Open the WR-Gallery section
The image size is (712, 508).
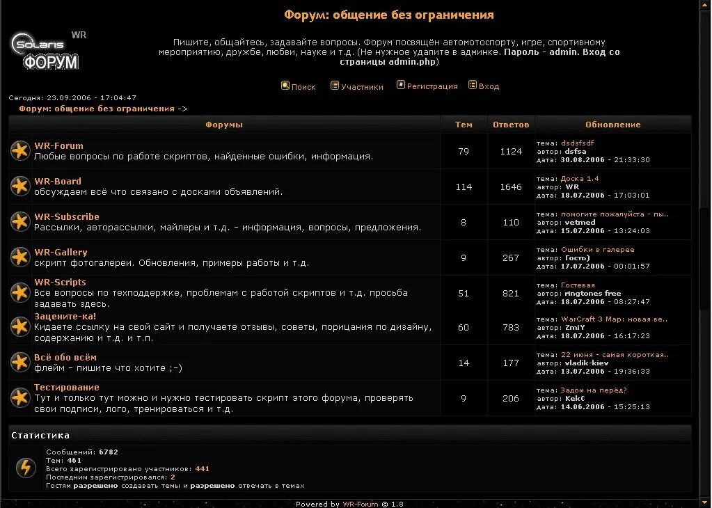pos(61,252)
